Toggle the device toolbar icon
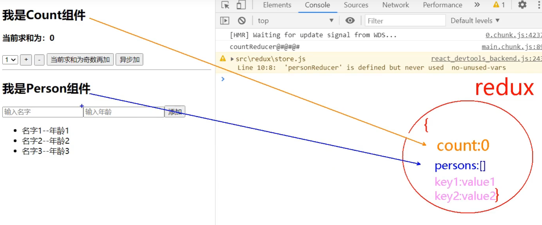The width and height of the screenshot is (542, 225). point(241,5)
